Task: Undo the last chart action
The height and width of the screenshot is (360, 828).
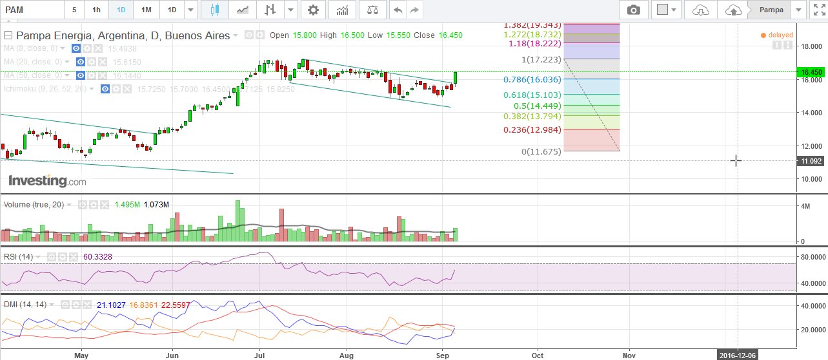Action: [398, 10]
